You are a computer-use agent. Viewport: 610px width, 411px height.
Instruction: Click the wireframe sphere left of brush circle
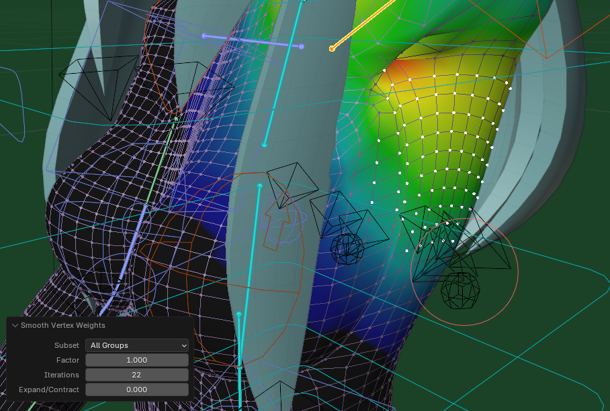coord(347,248)
